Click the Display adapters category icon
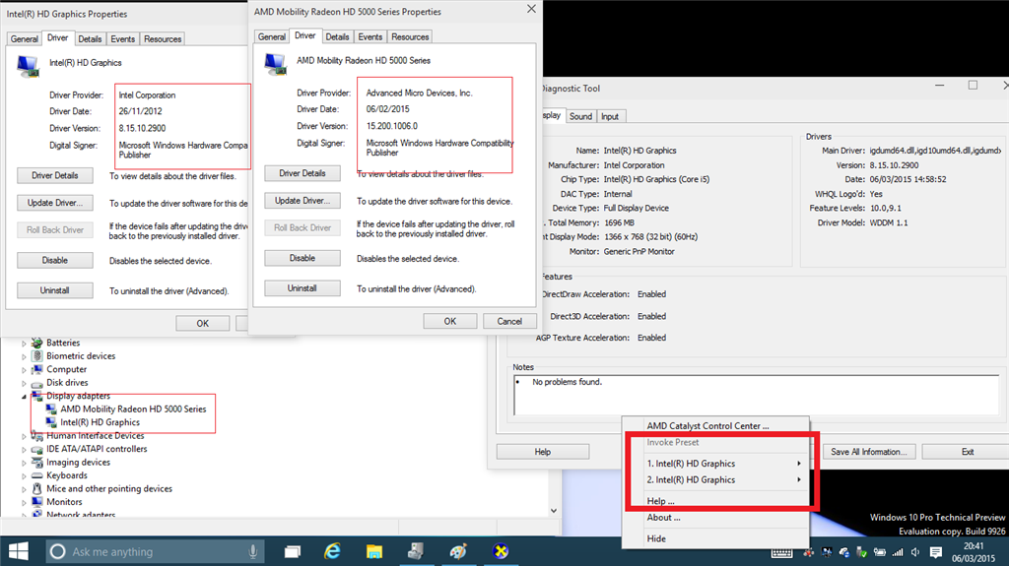Viewport: 1009px width, 566px height. coord(36,396)
